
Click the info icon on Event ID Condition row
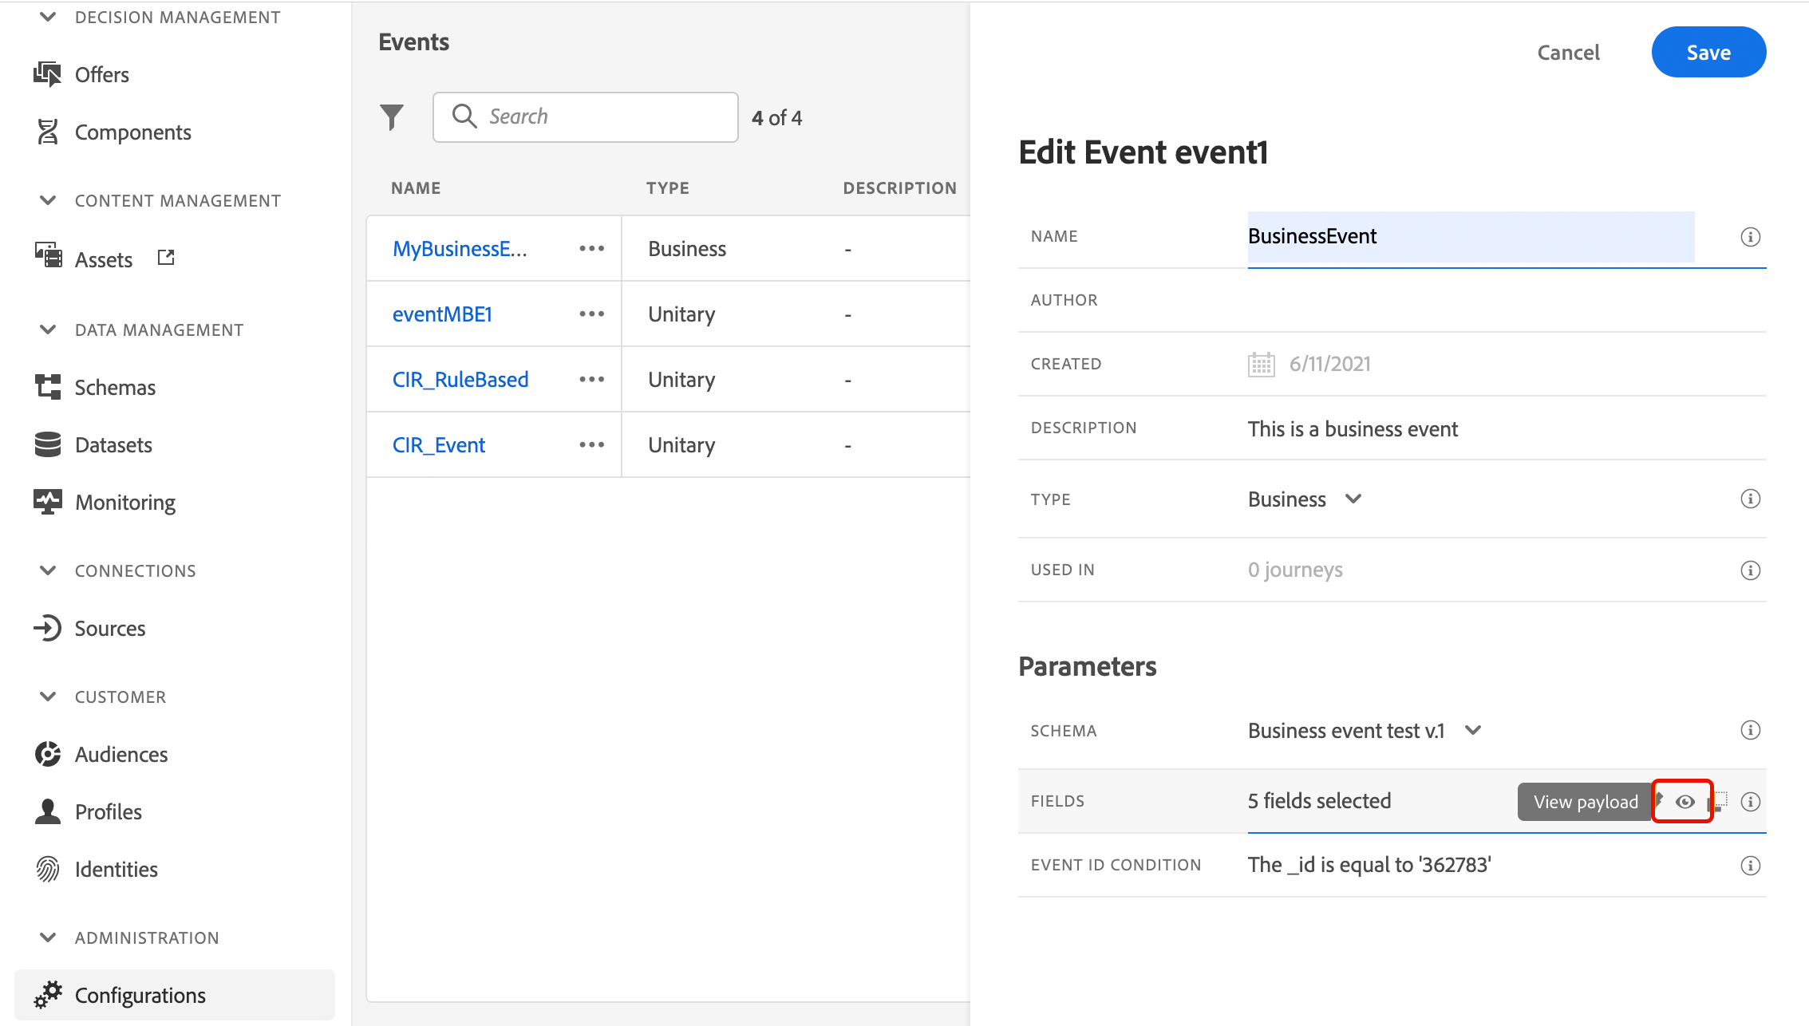1750,866
